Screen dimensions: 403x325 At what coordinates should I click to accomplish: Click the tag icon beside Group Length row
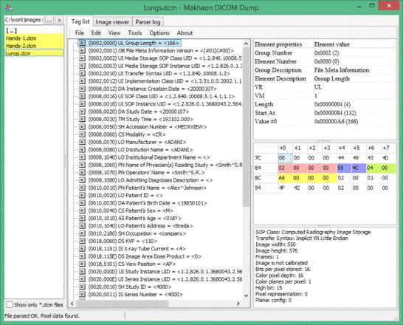tap(82, 43)
